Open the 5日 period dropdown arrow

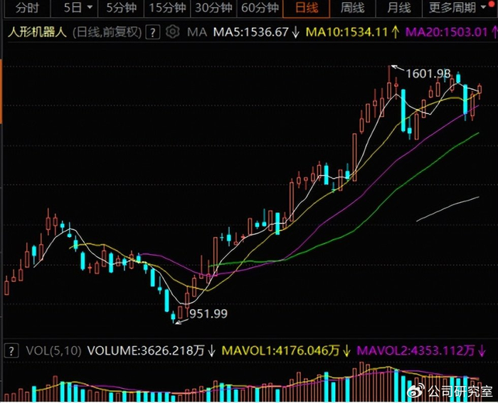click(90, 7)
